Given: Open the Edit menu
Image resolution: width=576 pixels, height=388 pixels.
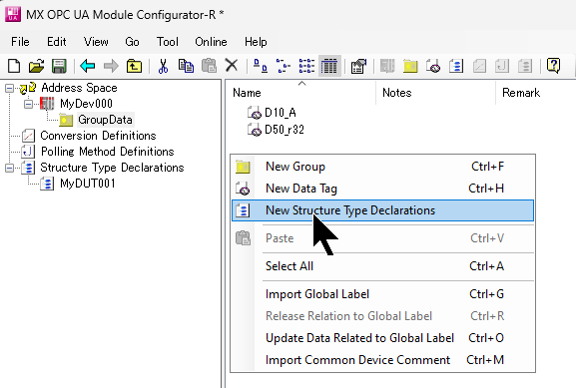Looking at the screenshot, I should coord(57,42).
